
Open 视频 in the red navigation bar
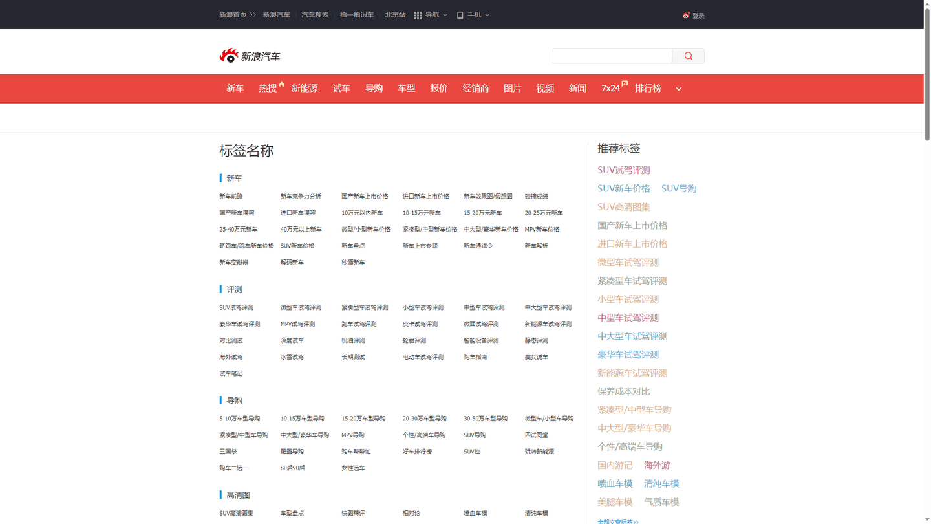pyautogui.click(x=545, y=88)
